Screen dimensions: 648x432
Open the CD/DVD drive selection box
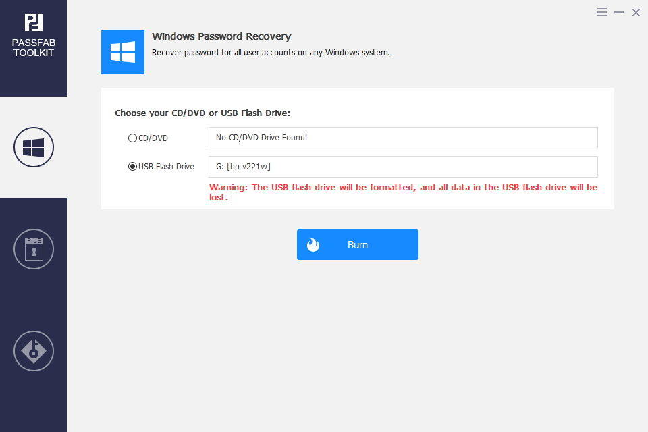(403, 138)
